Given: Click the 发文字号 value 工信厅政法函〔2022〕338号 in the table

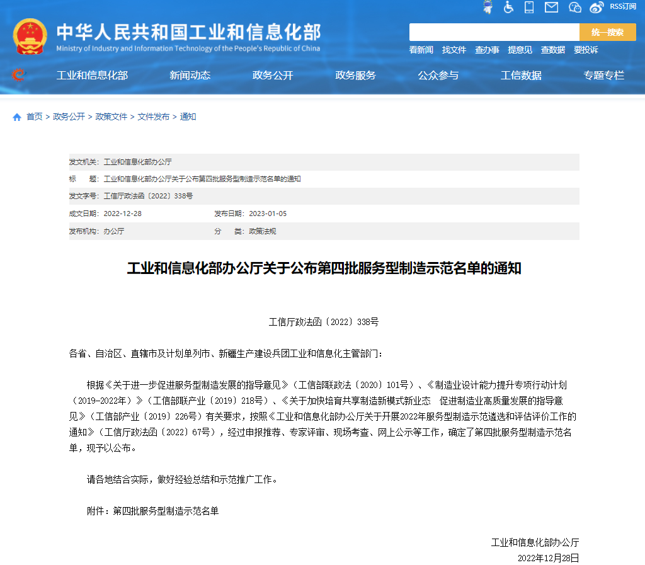Looking at the screenshot, I should (148, 196).
